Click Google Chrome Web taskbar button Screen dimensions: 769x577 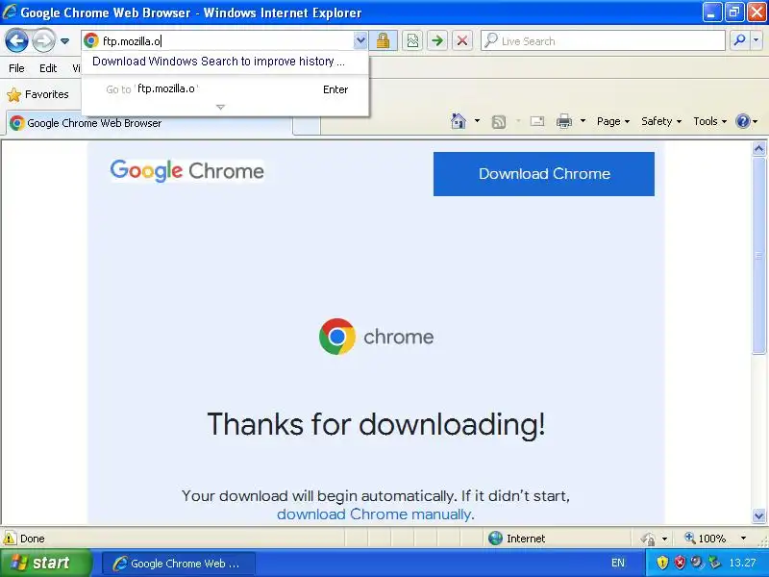(x=179, y=564)
